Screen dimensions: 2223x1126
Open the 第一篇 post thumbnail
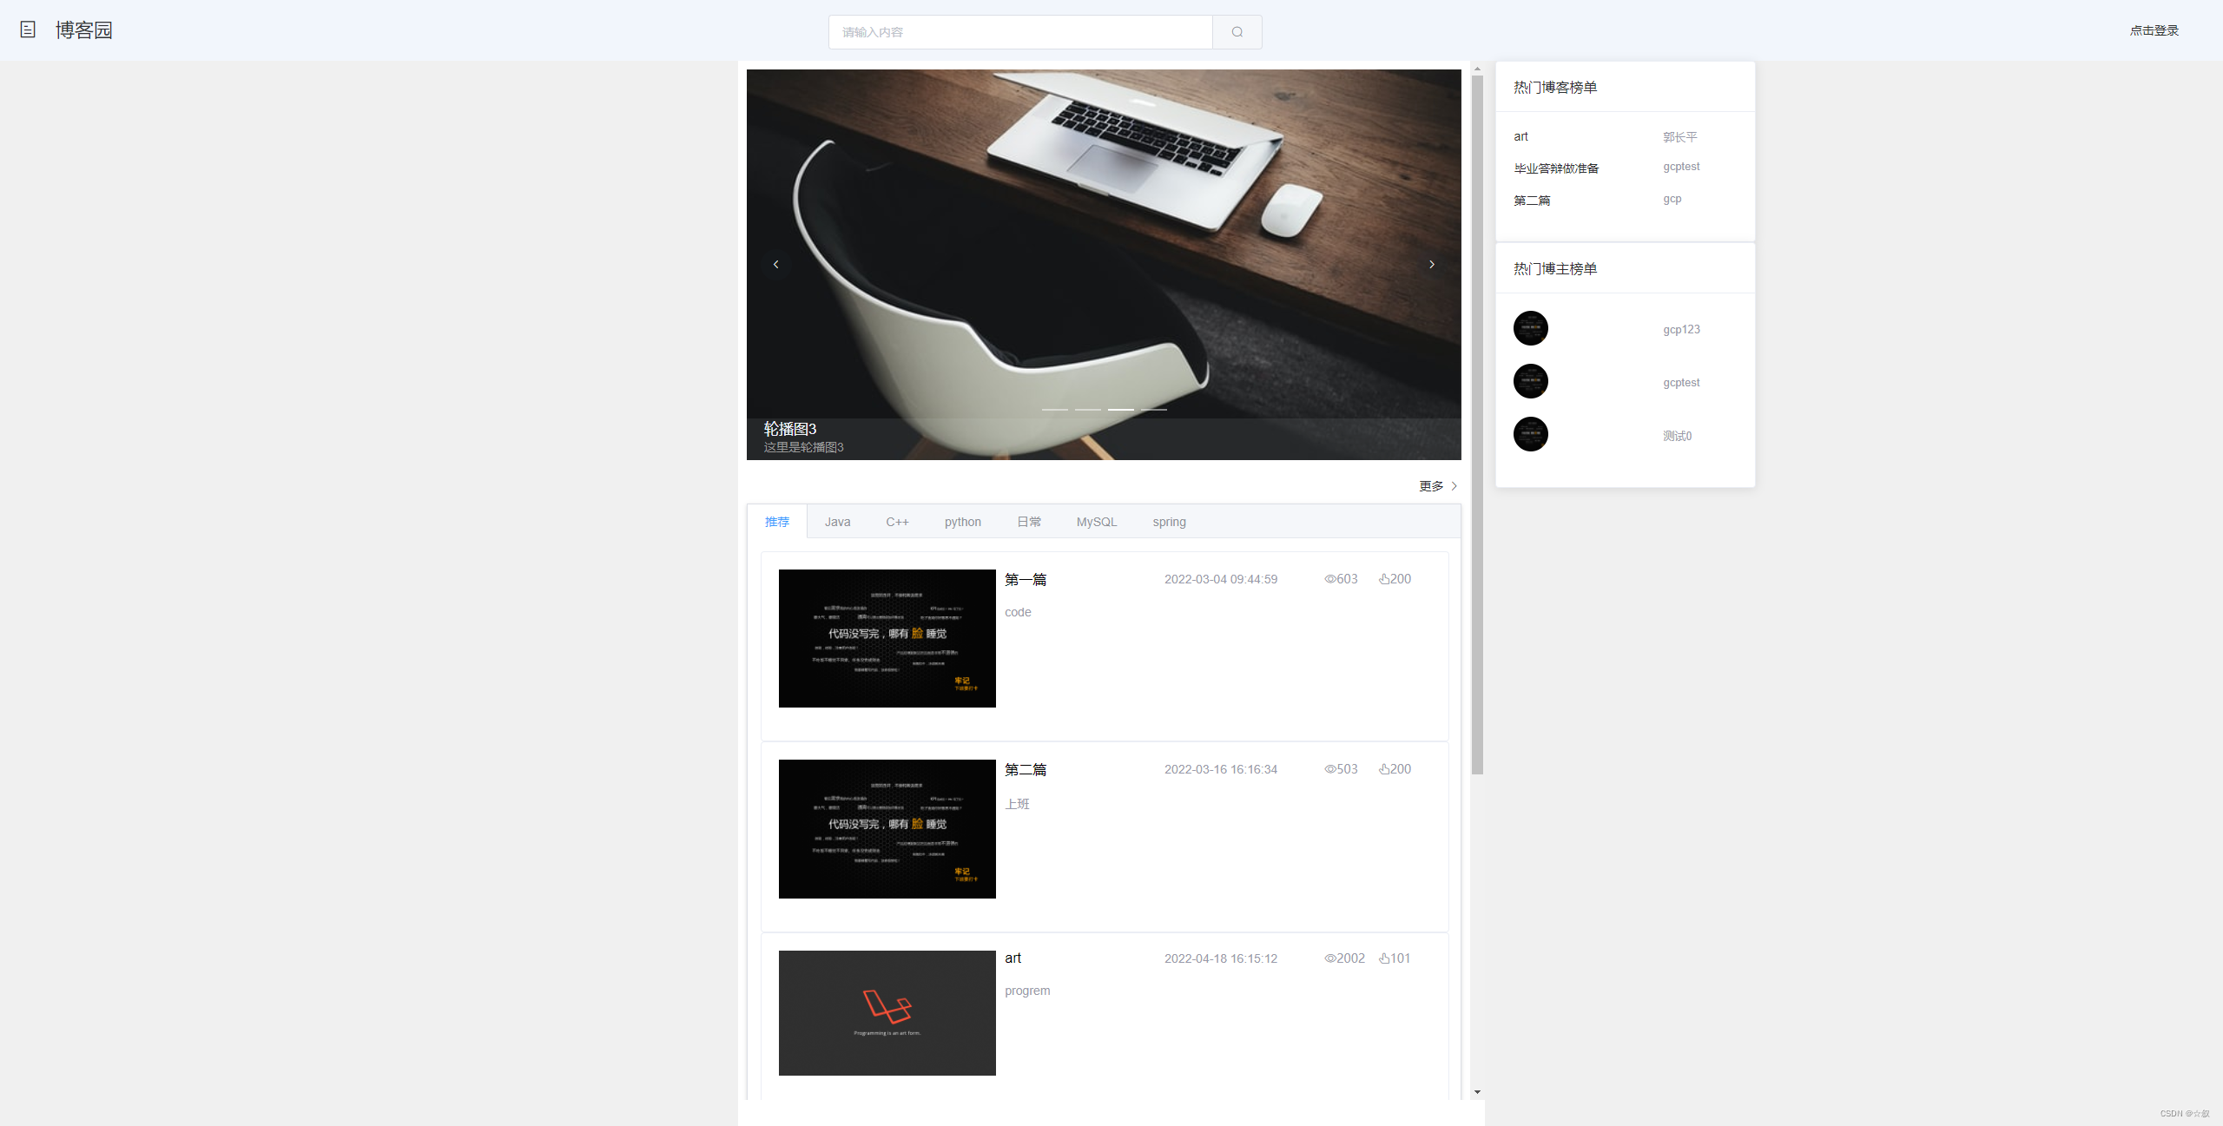coord(887,638)
